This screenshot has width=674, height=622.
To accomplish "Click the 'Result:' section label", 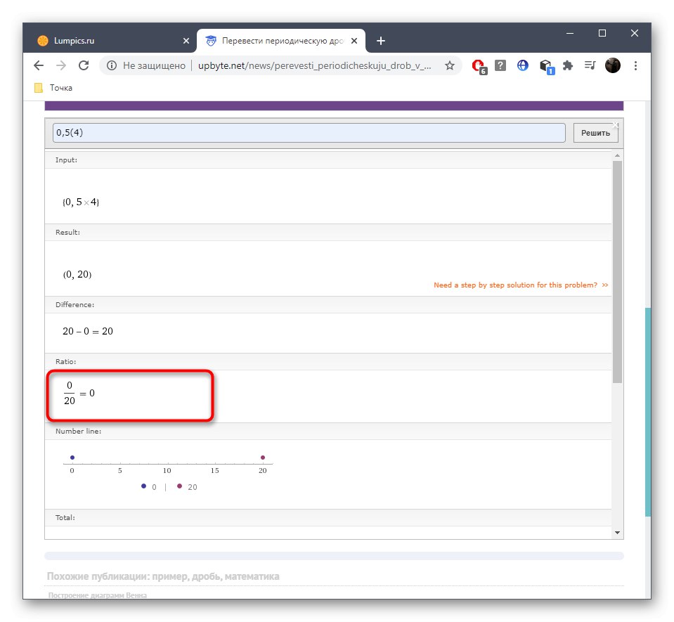I will click(x=67, y=232).
